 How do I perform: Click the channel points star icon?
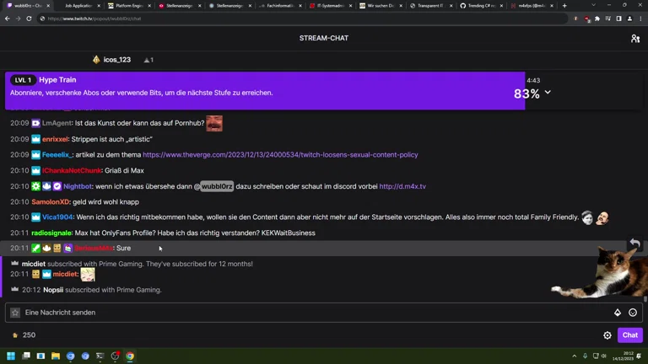pyautogui.click(x=15, y=313)
